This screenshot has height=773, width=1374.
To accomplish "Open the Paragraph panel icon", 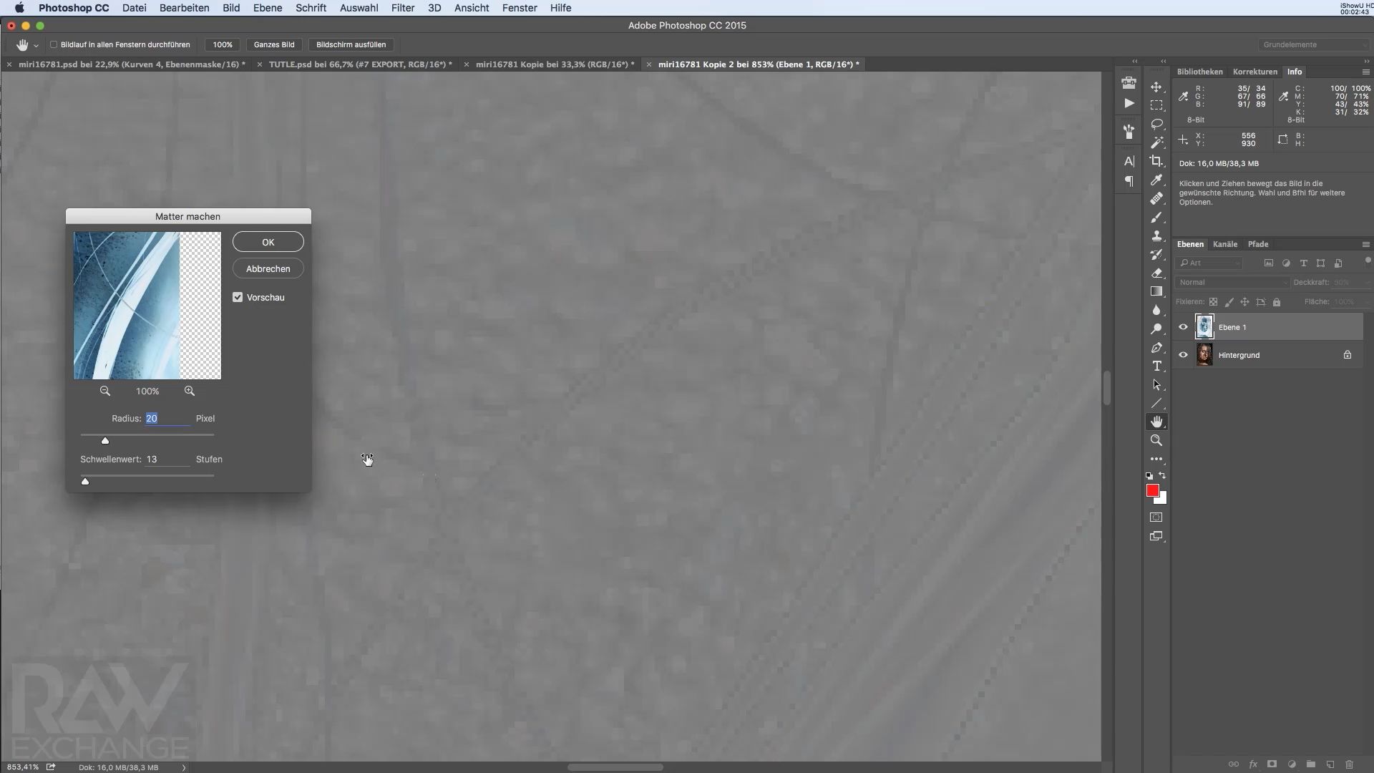I will [1129, 181].
